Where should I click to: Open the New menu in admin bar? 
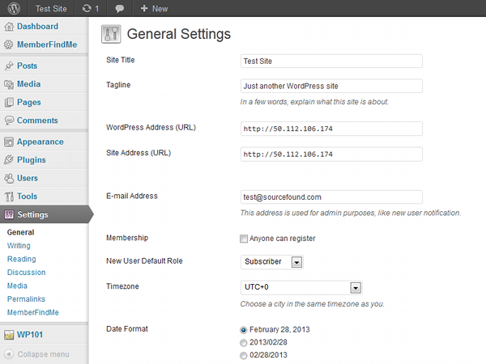154,9
